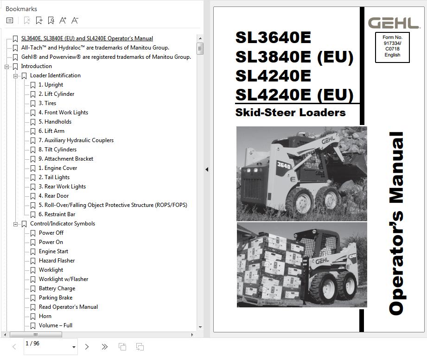This screenshot has width=427, height=356.
Task: Go to 8. Tilt Cylinders bookmark
Action: (x=57, y=150)
